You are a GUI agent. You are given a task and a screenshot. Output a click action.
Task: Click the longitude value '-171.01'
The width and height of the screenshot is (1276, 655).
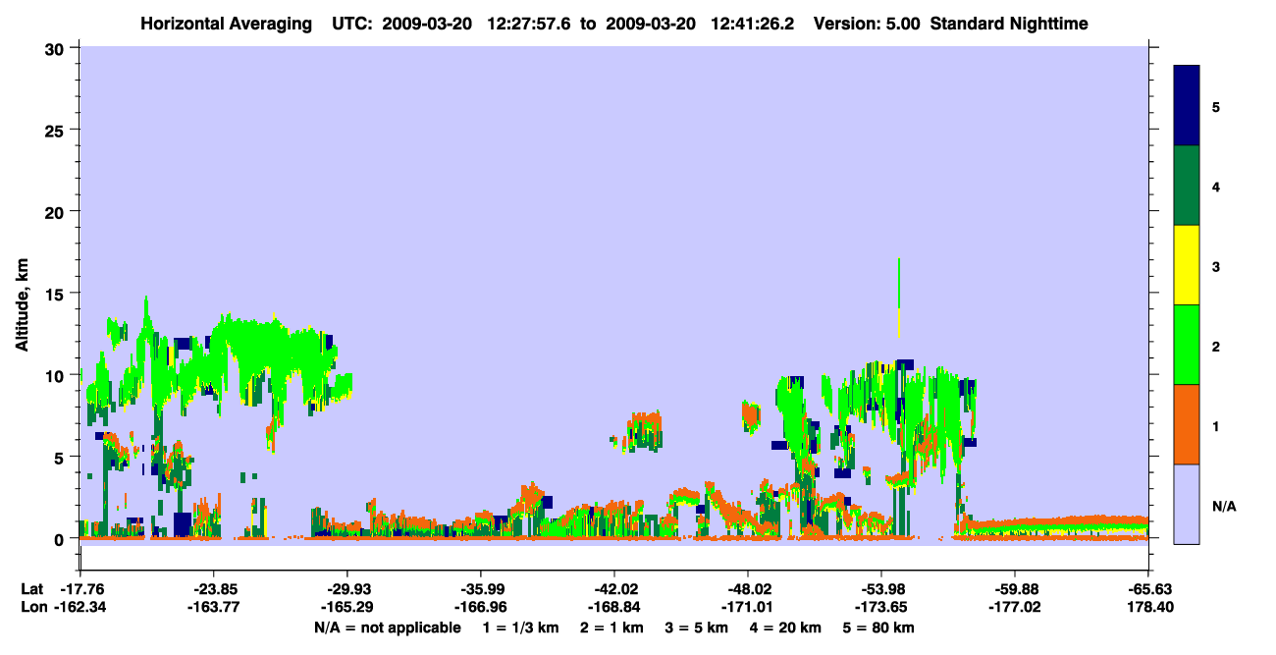(x=747, y=607)
